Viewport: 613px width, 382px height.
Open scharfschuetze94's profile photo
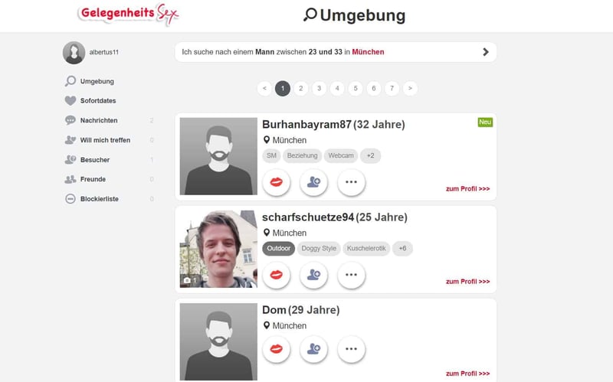pyautogui.click(x=218, y=249)
